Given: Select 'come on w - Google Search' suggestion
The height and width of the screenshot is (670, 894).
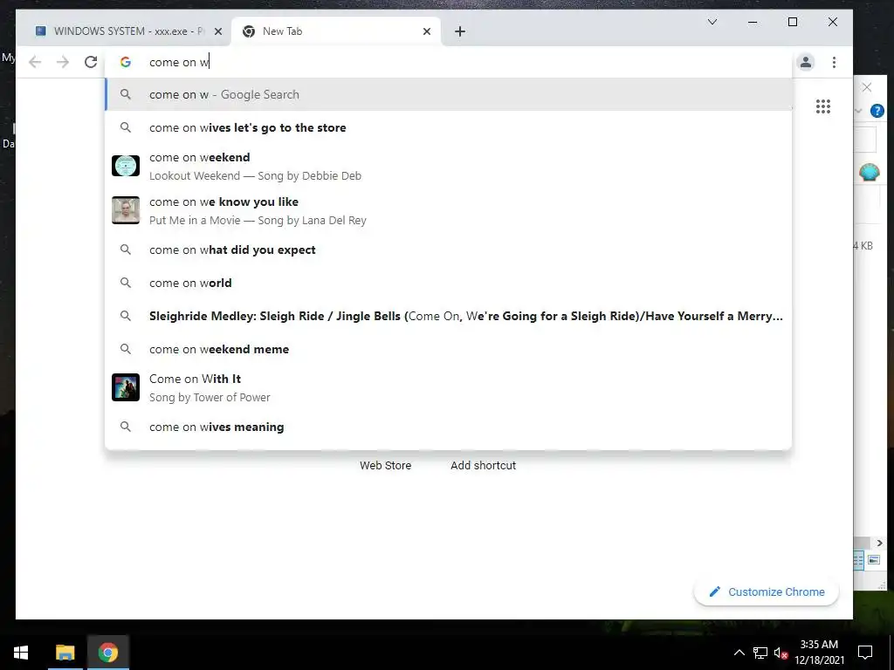Looking at the screenshot, I should [449, 94].
